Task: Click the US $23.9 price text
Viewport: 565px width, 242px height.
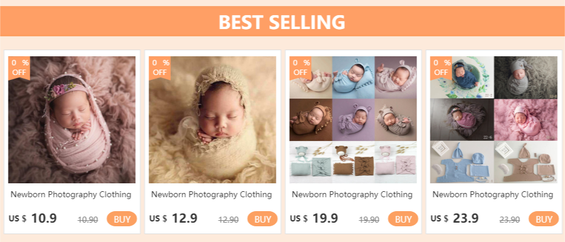Action: [455, 218]
